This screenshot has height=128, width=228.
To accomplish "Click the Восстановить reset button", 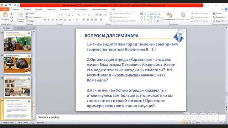I will tap(33, 17).
